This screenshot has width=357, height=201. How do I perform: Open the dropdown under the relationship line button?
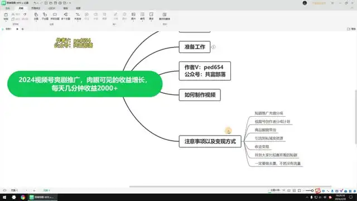(78, 21)
